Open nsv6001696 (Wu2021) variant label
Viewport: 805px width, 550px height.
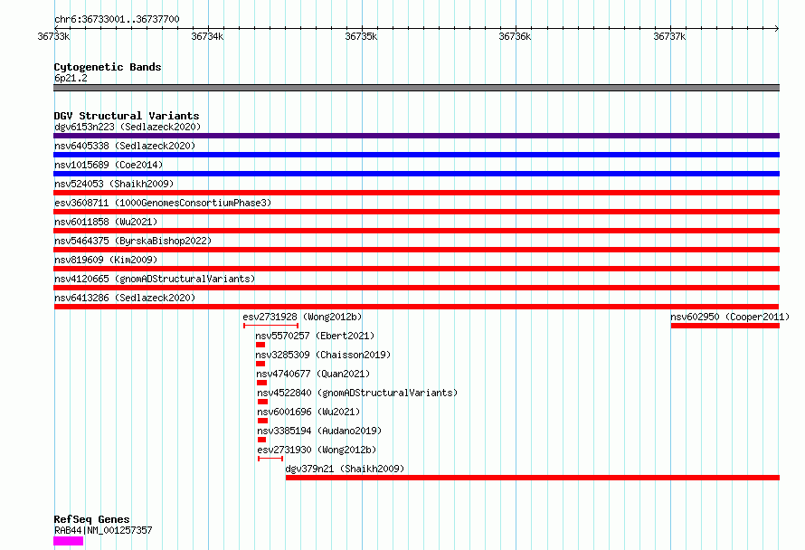(308, 412)
